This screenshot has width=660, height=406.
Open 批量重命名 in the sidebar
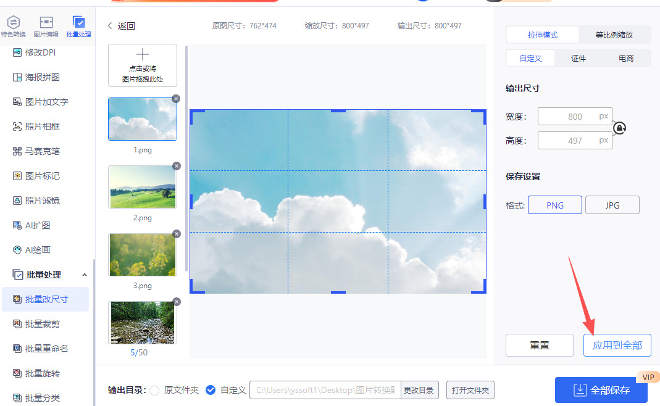point(40,349)
